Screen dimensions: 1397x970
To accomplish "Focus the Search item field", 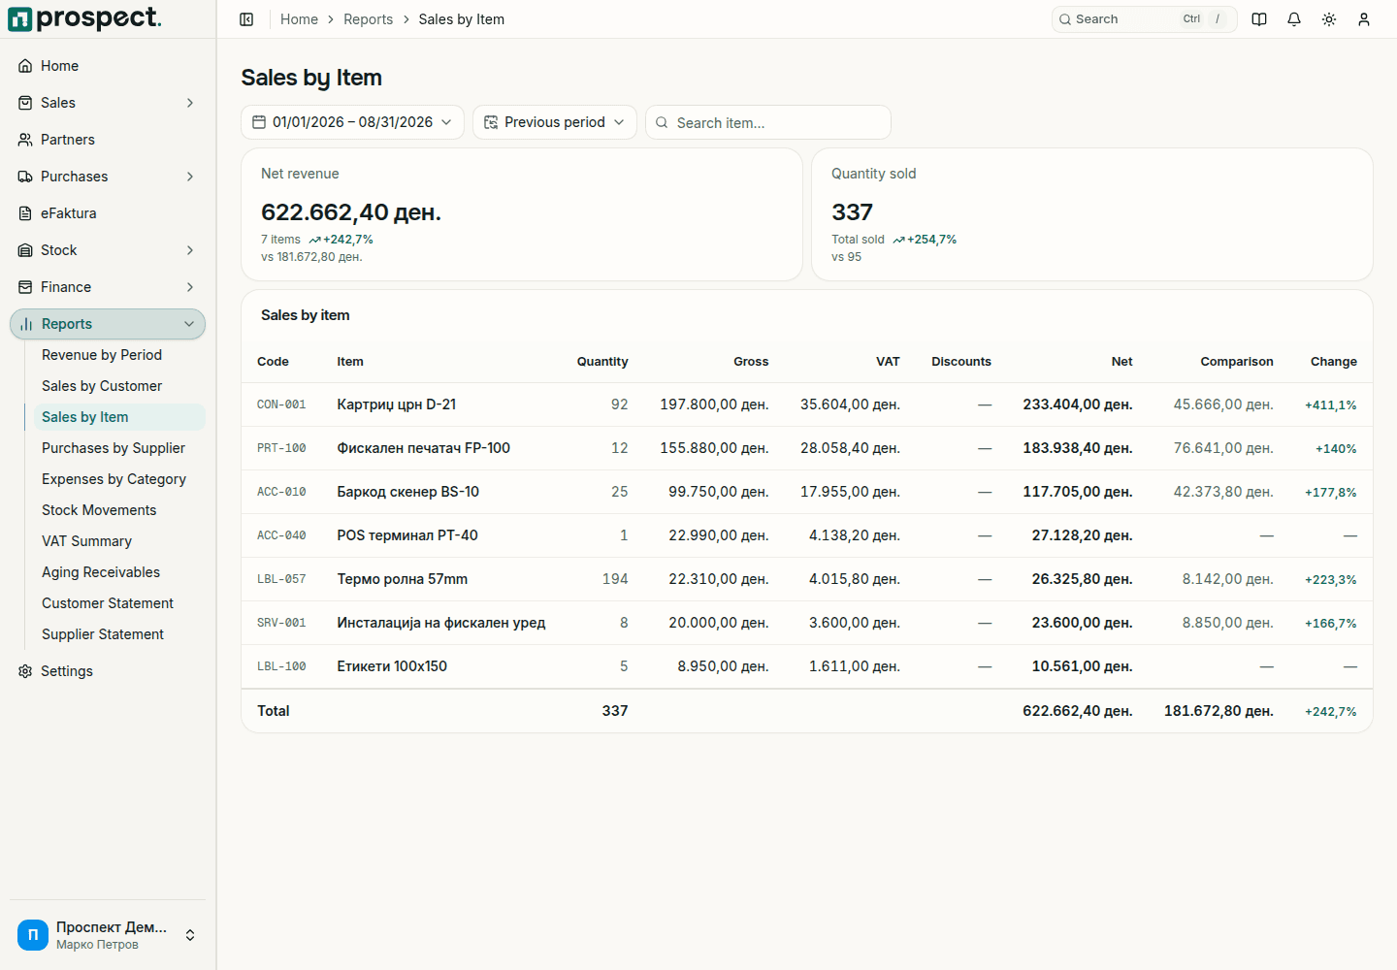I will tap(768, 122).
